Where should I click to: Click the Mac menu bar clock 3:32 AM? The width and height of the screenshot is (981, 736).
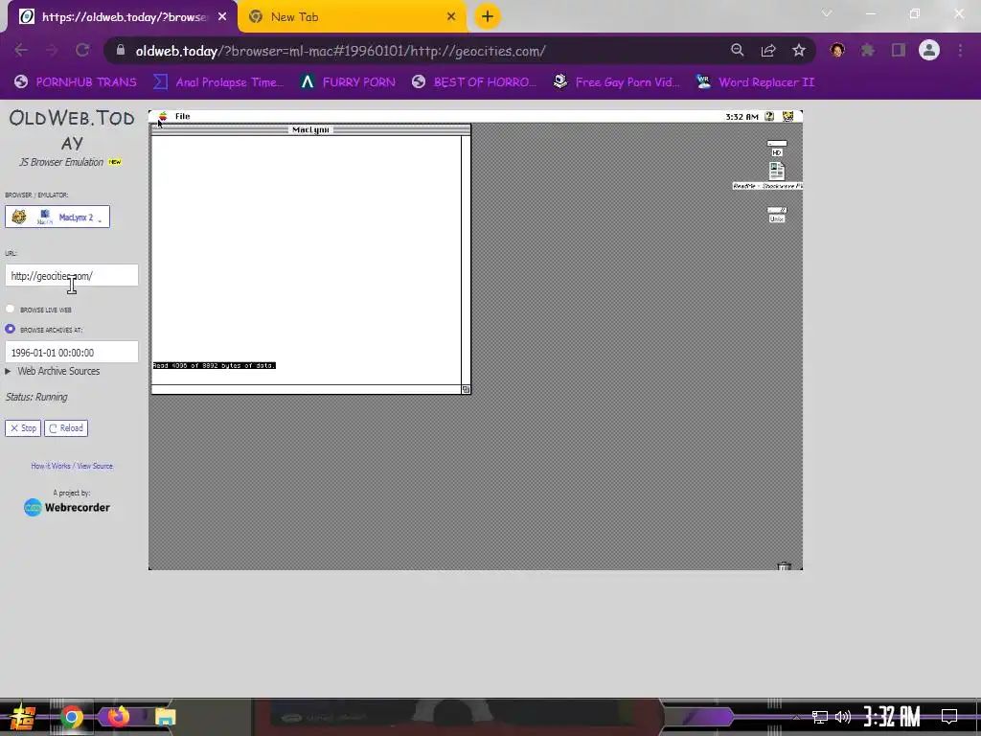742,116
